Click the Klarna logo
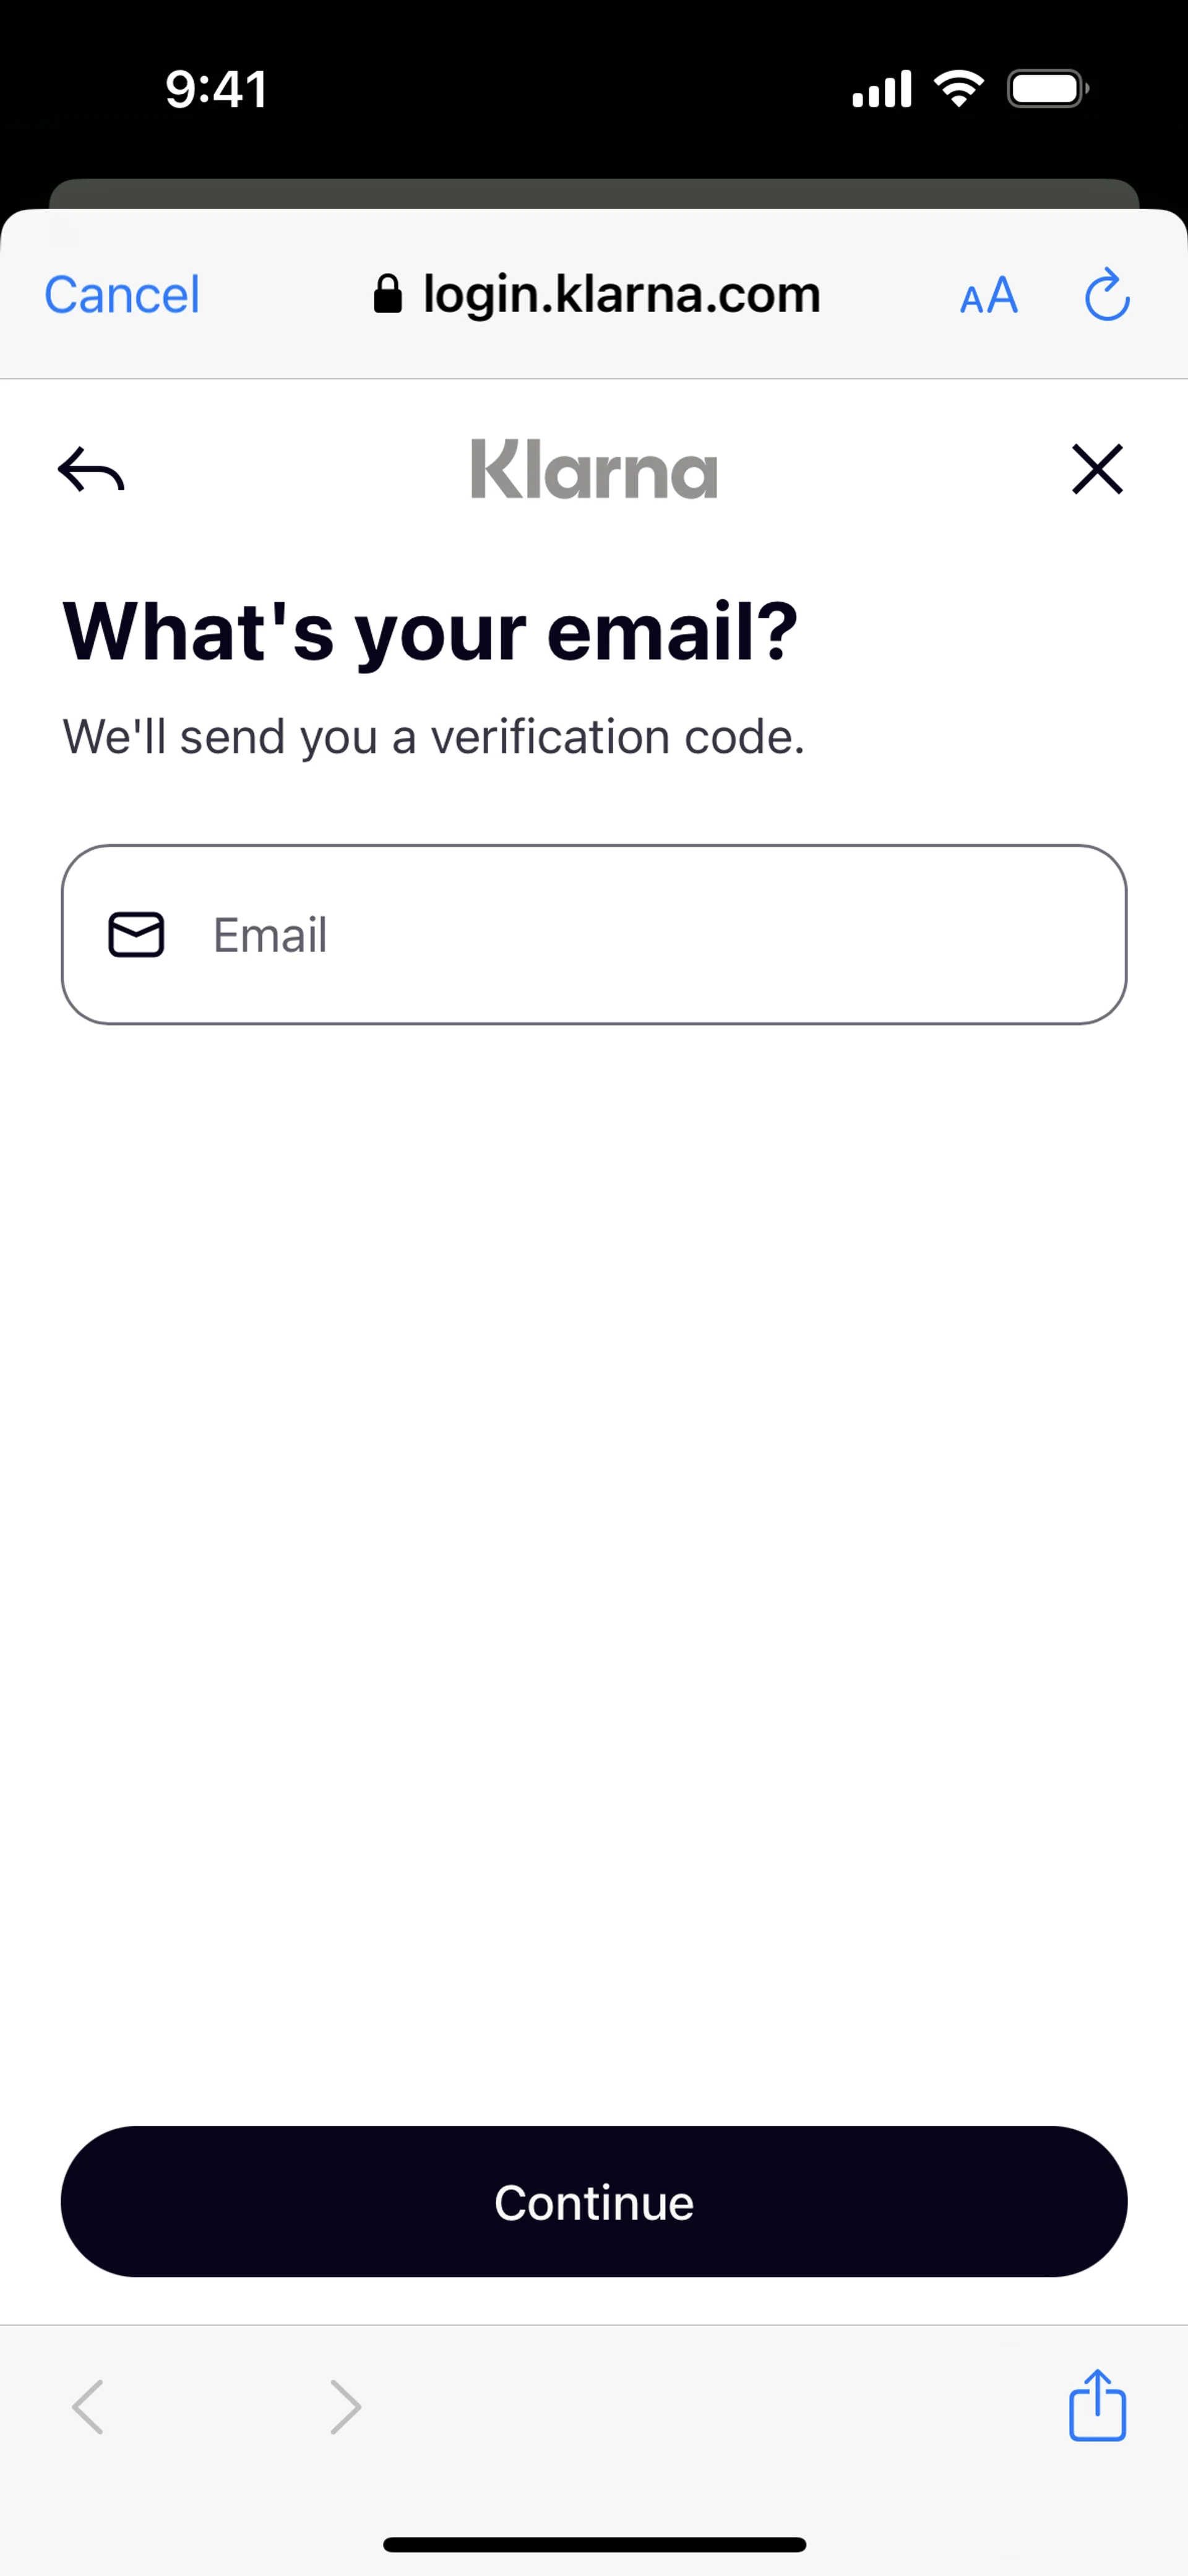The width and height of the screenshot is (1188, 2576). pyautogui.click(x=594, y=469)
